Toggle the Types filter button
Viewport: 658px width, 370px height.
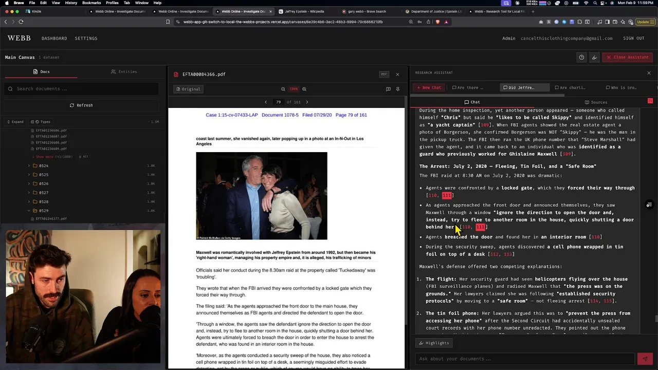(41, 122)
